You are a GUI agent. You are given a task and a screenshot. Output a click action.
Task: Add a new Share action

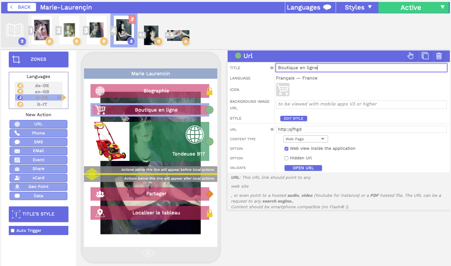[x=38, y=169]
